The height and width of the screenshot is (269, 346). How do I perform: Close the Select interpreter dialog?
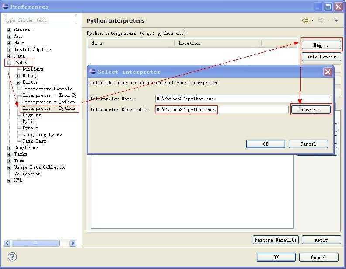[328, 72]
